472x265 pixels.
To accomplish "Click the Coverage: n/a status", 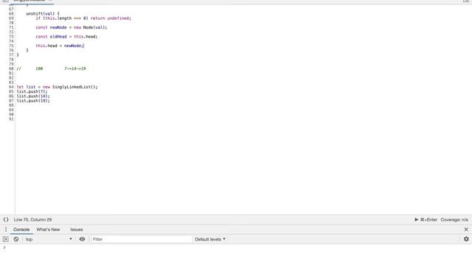I will tap(454, 219).
